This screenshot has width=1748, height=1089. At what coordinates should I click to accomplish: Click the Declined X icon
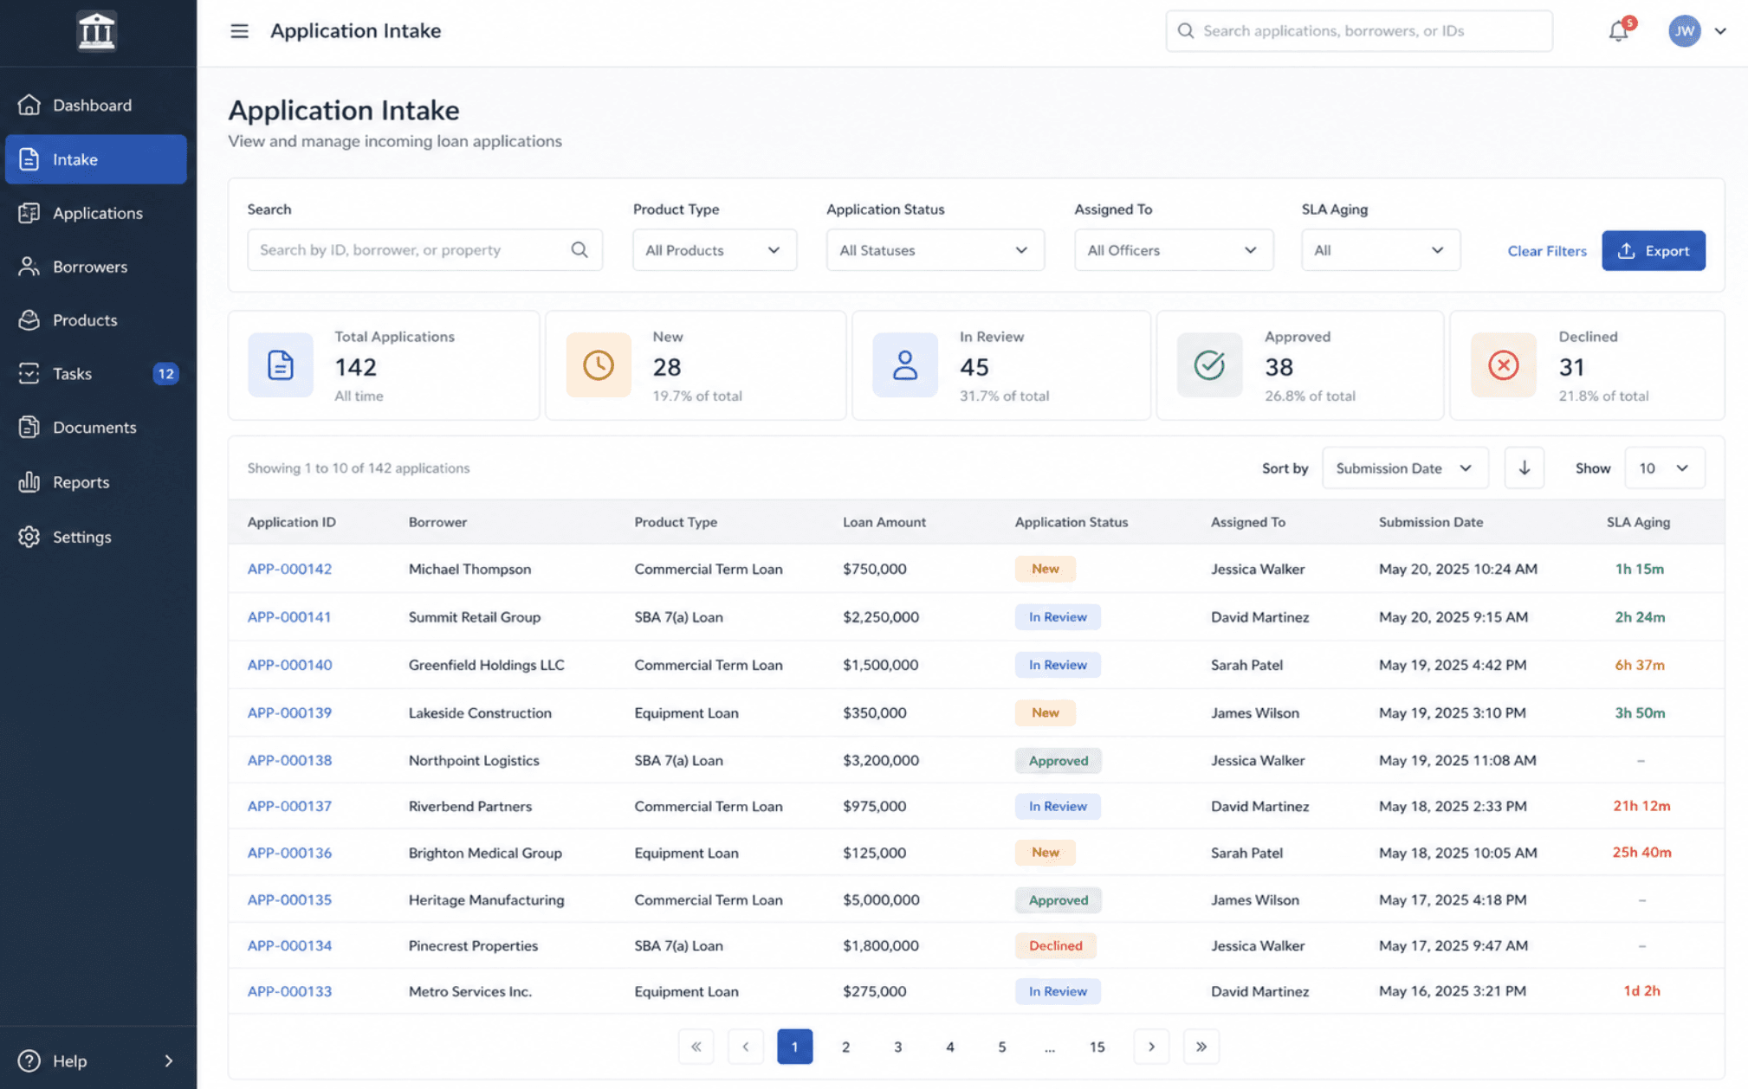[x=1503, y=365]
